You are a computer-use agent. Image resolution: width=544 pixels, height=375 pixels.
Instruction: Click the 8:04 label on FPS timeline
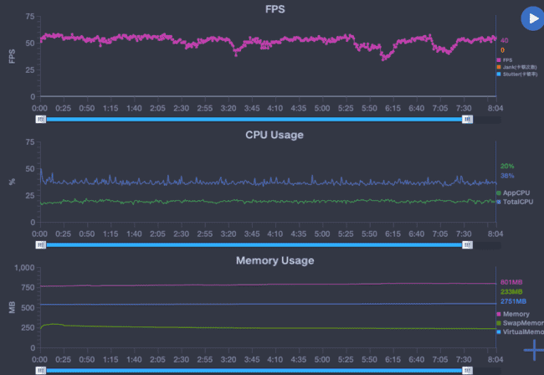(x=496, y=108)
